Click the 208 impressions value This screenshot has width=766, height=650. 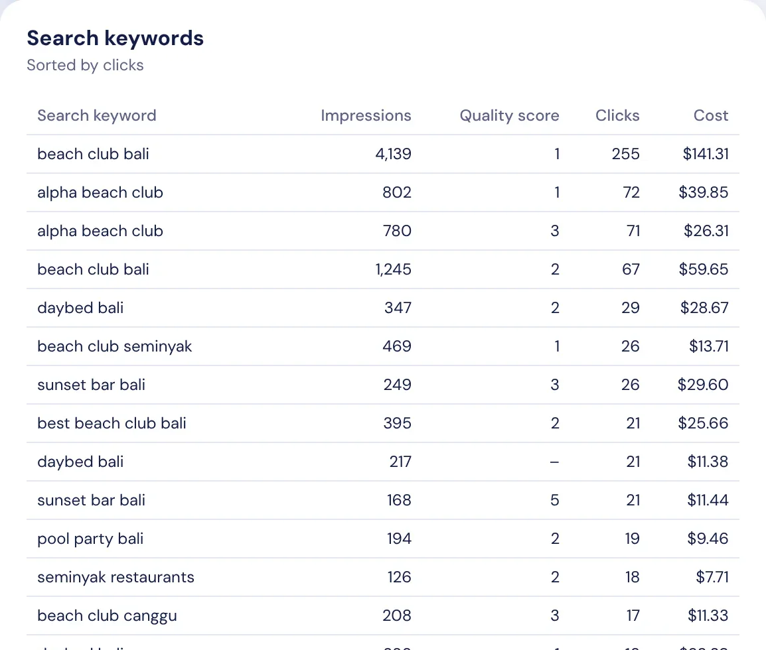point(397,616)
